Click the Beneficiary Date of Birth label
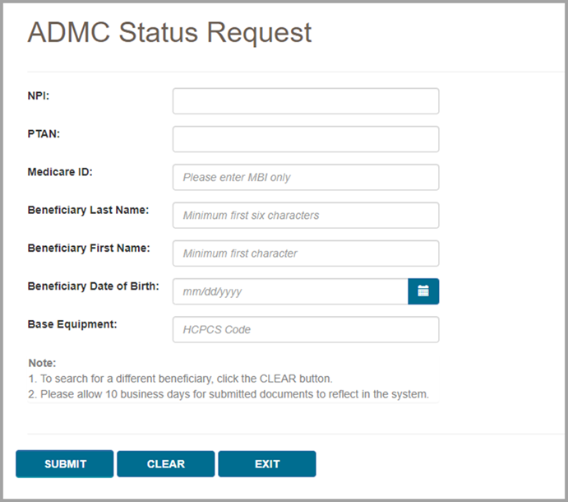The width and height of the screenshot is (568, 502). (x=93, y=286)
